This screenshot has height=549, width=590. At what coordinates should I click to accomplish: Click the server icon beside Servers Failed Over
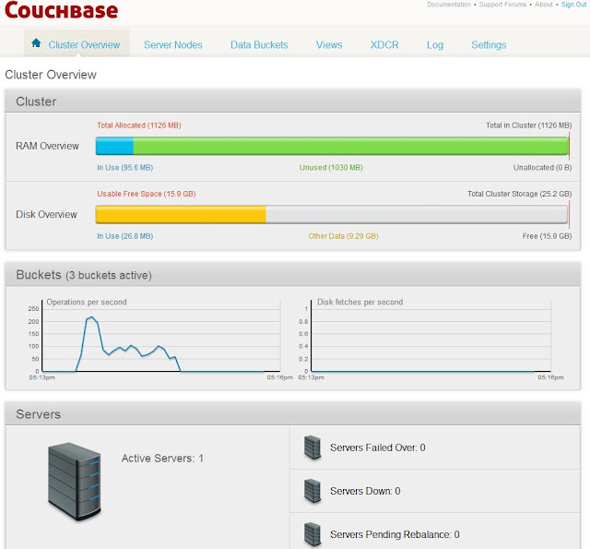click(313, 448)
